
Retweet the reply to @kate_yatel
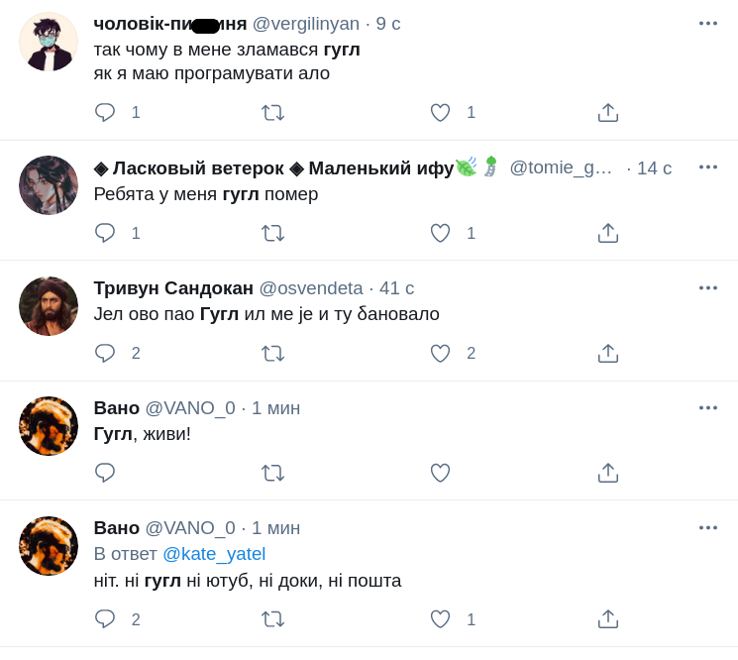272,619
